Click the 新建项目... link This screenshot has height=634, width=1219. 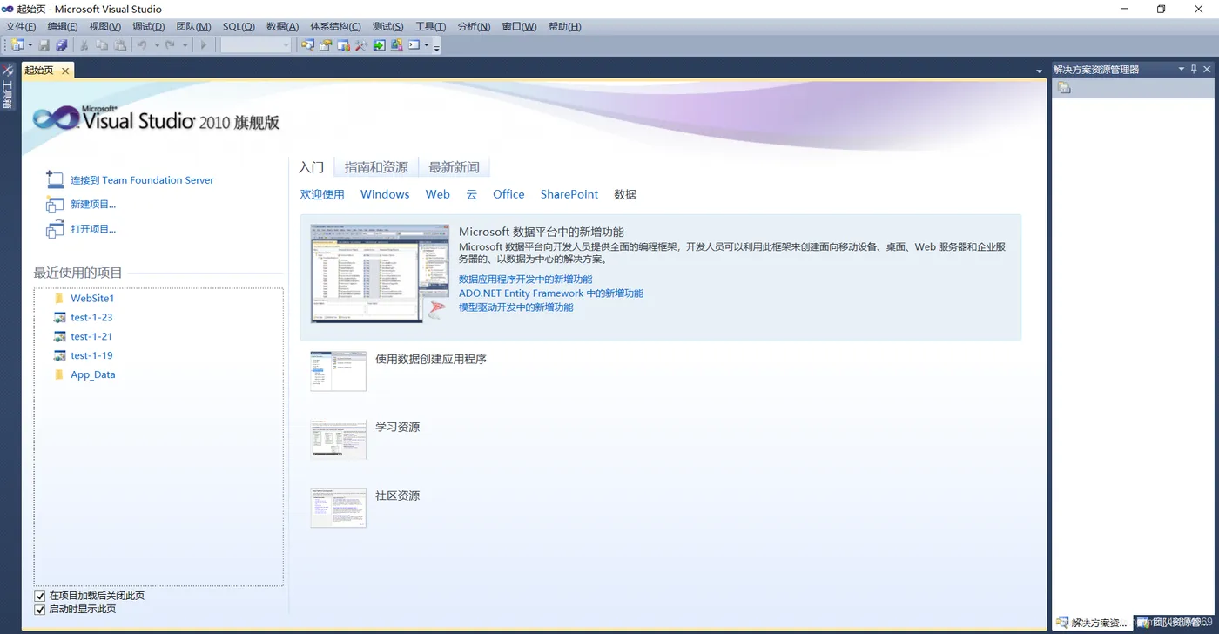click(93, 205)
